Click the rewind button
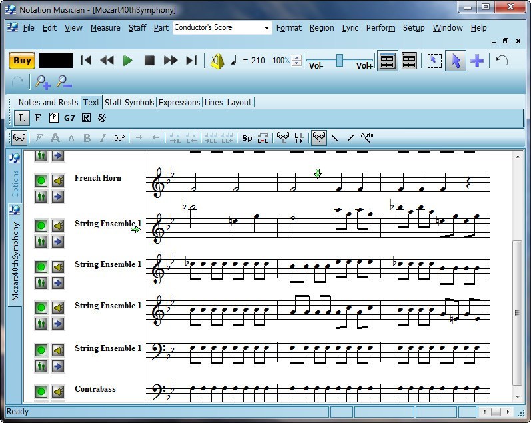This screenshot has height=423, width=531. tap(107, 61)
